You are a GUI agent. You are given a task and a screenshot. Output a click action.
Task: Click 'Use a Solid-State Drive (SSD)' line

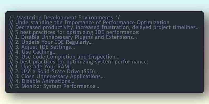click(54, 71)
